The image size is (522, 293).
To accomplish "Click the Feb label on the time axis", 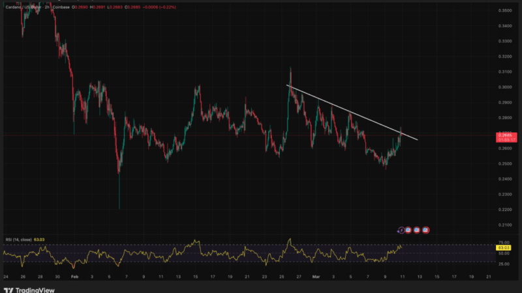I will [74, 277].
